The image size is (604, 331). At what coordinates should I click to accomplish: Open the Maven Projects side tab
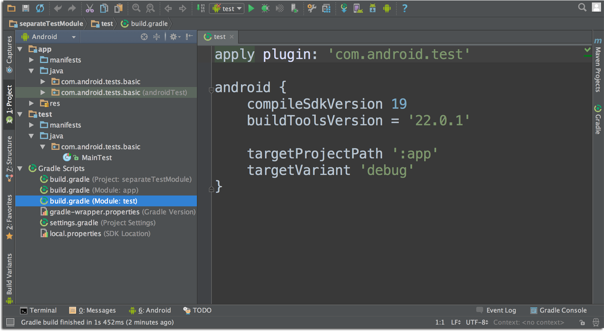(598, 64)
